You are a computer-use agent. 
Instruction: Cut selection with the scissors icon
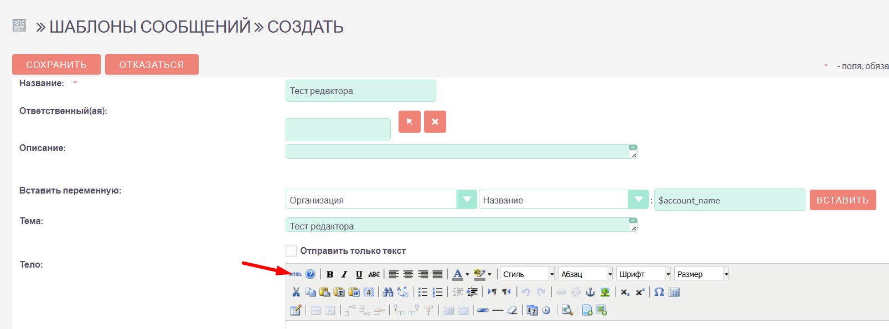[x=296, y=292]
